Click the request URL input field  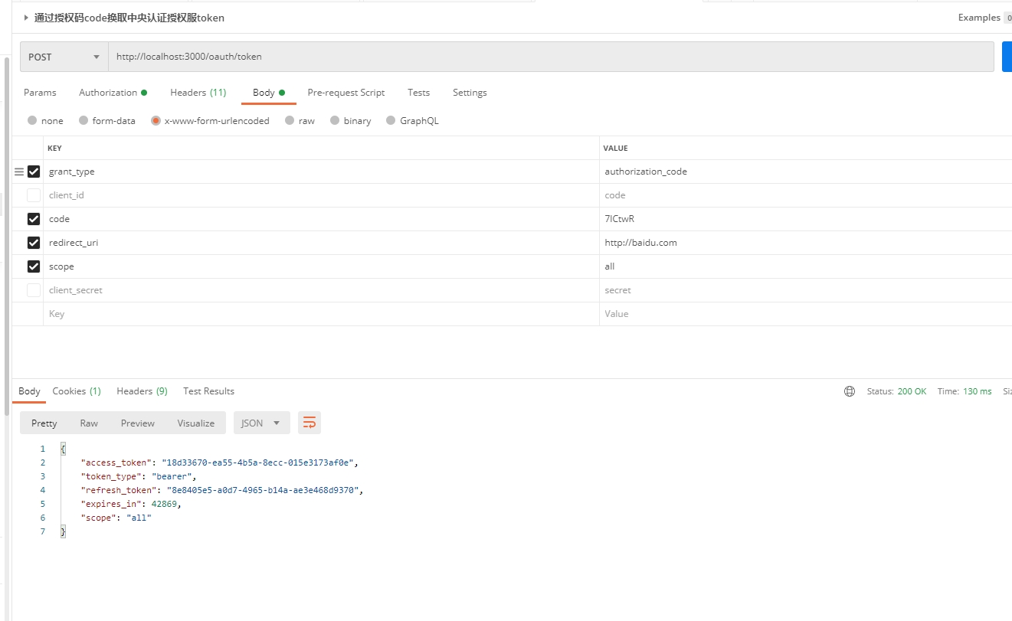pyautogui.click(x=551, y=57)
